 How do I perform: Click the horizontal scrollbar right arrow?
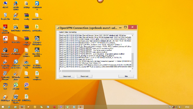(x=130, y=71)
